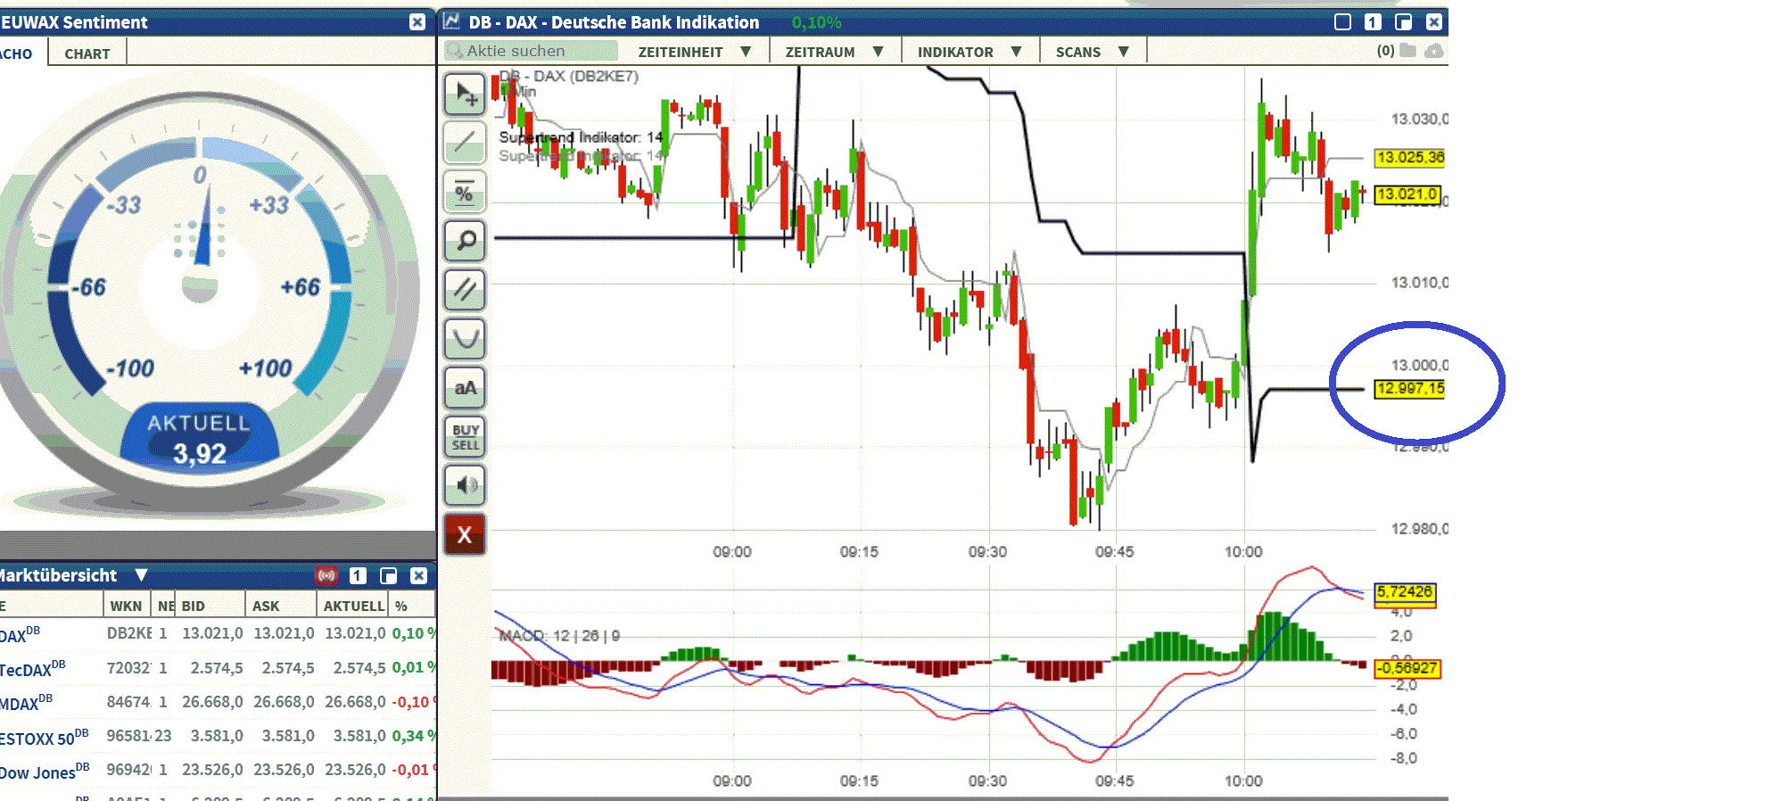Click the ESTOXX 50 percent change 0,34
This screenshot has height=801, width=1791.
[x=413, y=736]
